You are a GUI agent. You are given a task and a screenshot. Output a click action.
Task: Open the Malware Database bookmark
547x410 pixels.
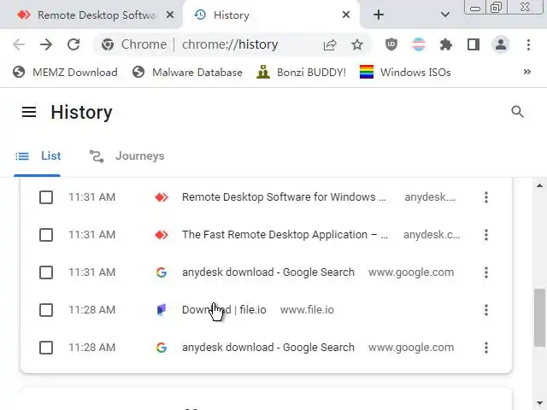point(187,72)
